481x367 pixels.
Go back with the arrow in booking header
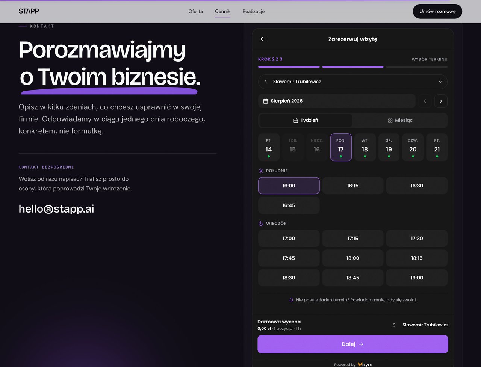tap(263, 39)
